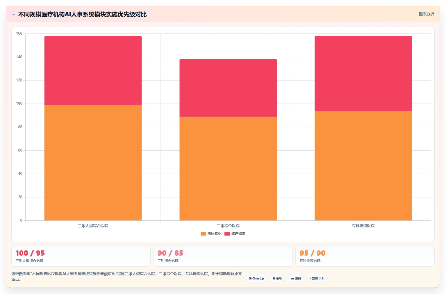Click the 专科连锁医院 card caption
The width and height of the screenshot is (446, 294).
click(x=310, y=261)
